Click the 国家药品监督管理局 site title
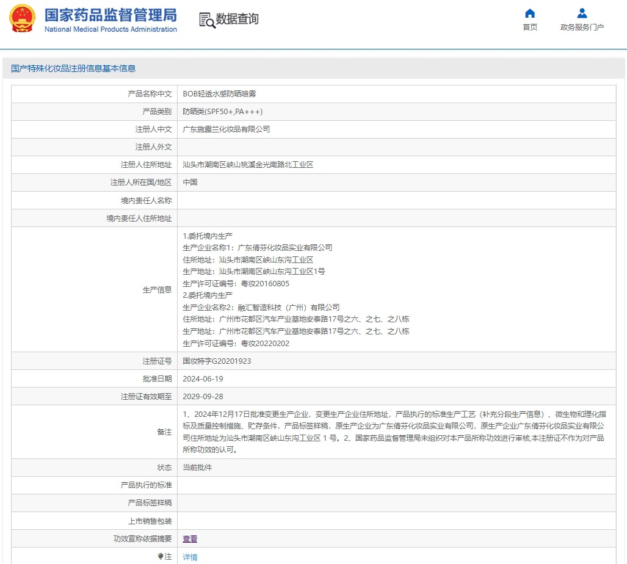 [x=111, y=15]
